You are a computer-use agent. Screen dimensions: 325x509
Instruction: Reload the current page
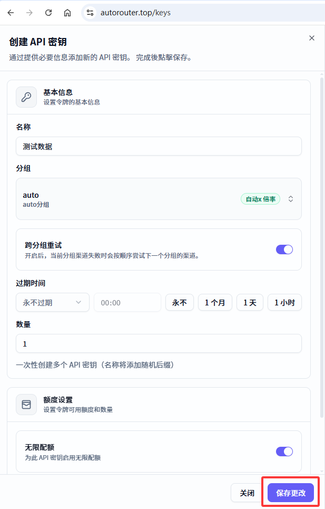coord(48,13)
